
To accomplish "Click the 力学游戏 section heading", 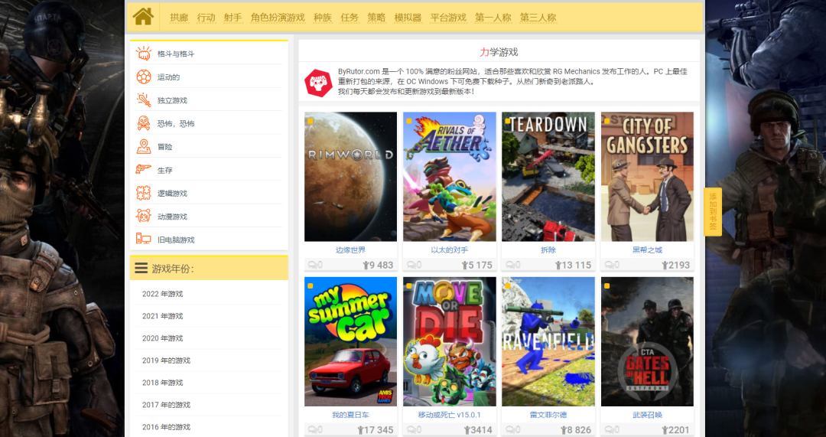I will click(499, 52).
